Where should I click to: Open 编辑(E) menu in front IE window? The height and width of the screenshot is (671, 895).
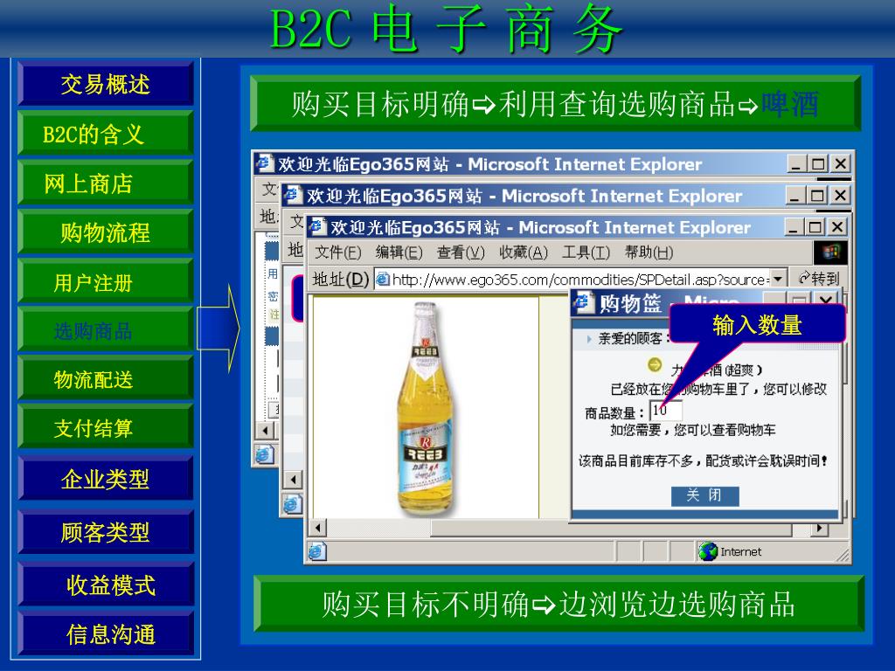click(399, 252)
